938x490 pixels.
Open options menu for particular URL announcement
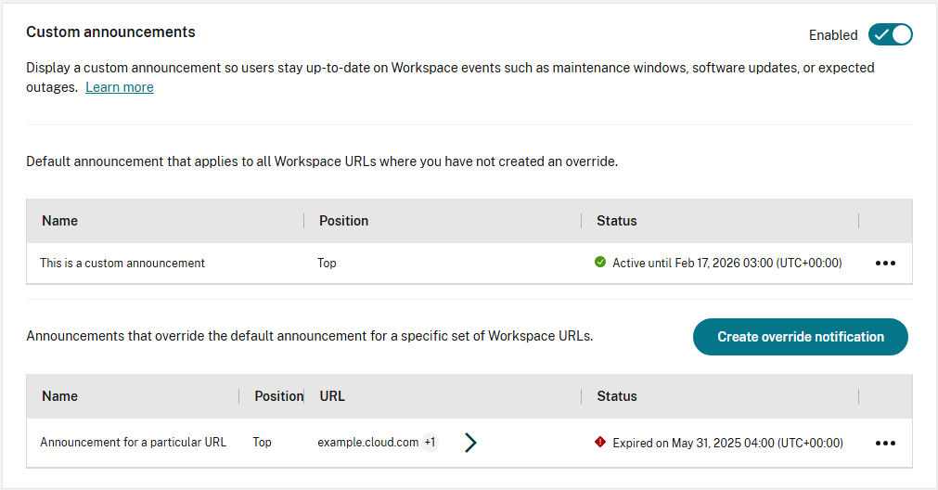tap(885, 443)
